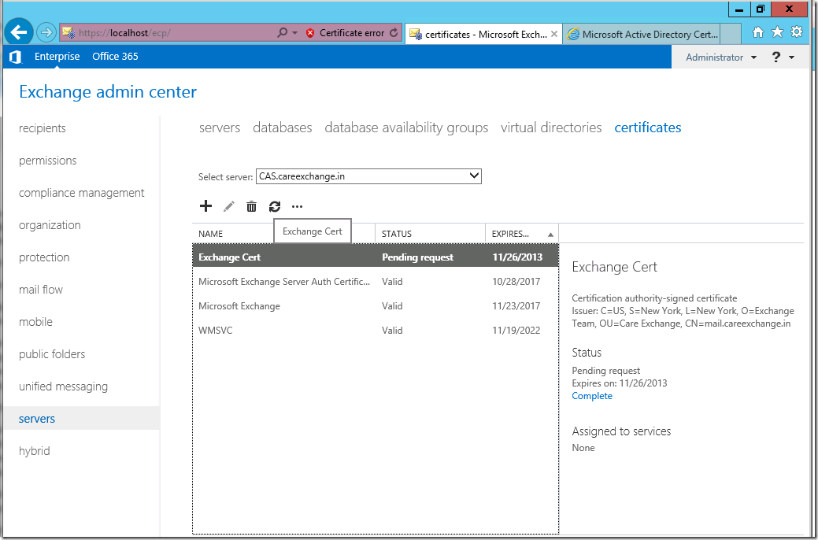Select the certificates tab
This screenshot has width=818, height=540.
point(647,128)
